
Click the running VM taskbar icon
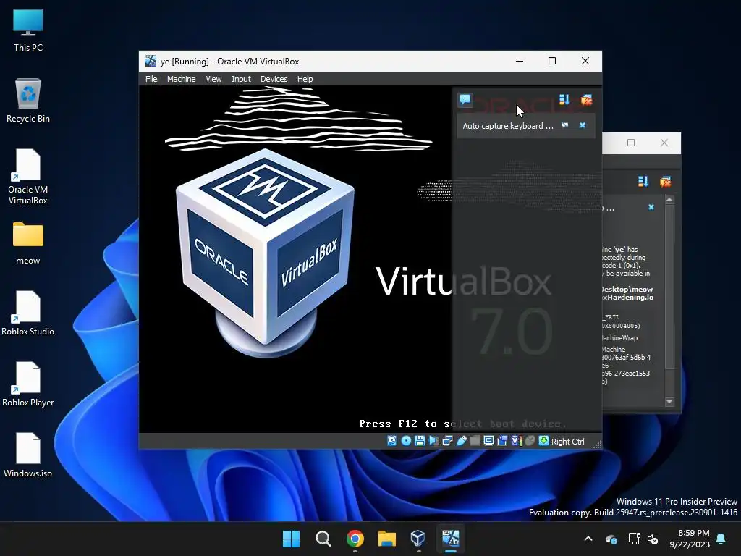click(450, 539)
